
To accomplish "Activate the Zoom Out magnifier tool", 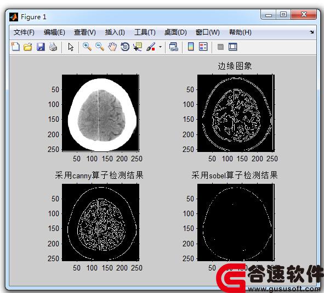I will point(100,47).
